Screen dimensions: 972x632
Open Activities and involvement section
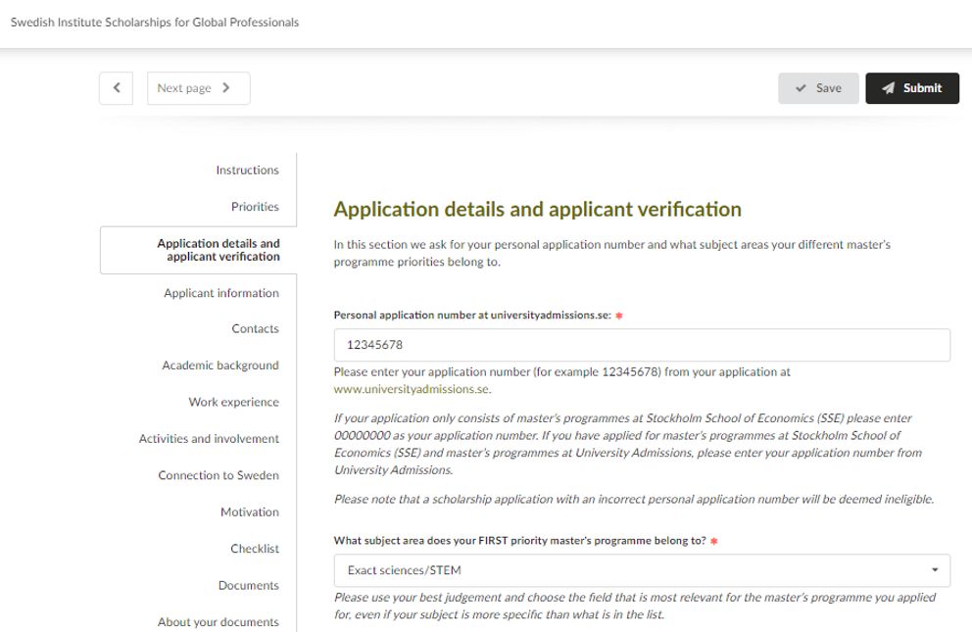point(209,439)
